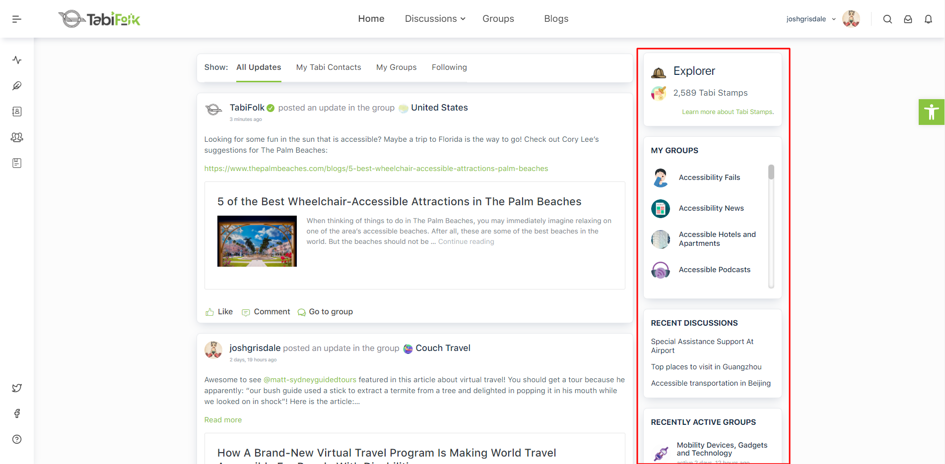Click the TabiFolk logo
Viewport: 945px width, 464px height.
point(99,19)
